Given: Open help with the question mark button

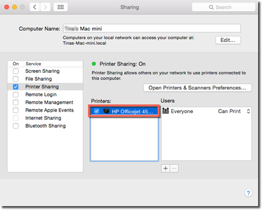Looking at the screenshot, I should [x=248, y=193].
